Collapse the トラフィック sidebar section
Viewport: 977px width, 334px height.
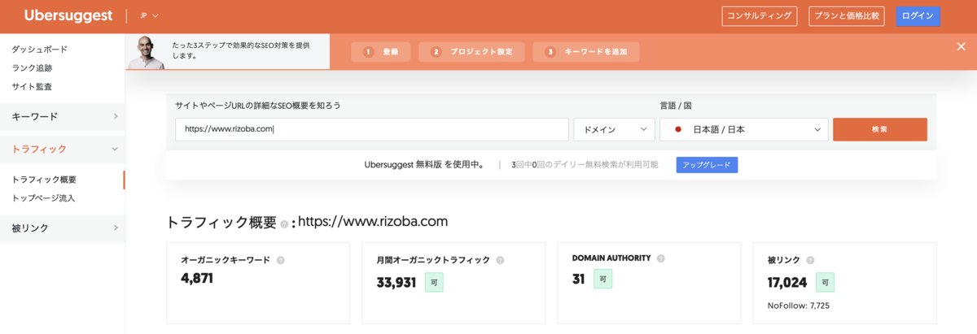pyautogui.click(x=63, y=149)
